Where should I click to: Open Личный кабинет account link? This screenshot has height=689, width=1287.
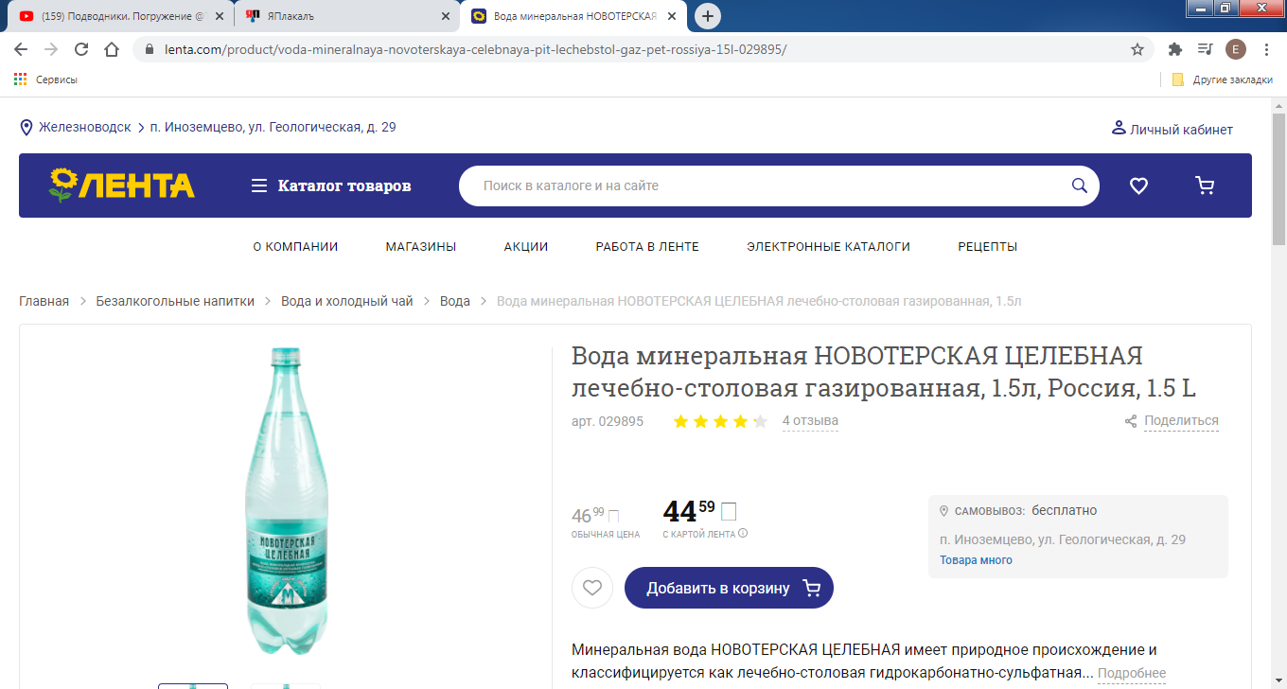pyautogui.click(x=1172, y=129)
